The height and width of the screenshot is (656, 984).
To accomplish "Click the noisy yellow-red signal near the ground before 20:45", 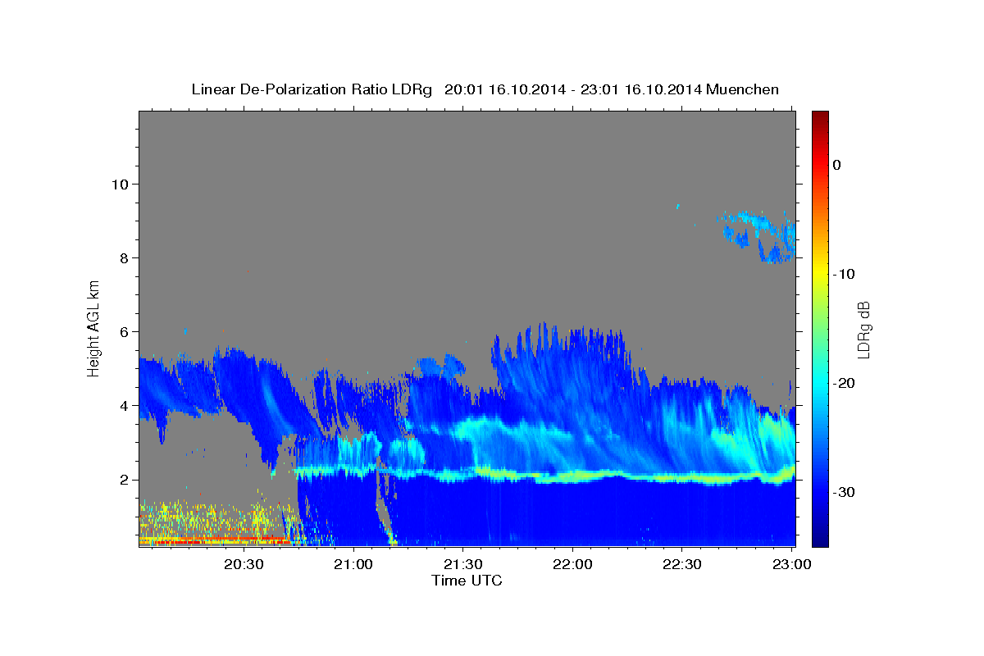I will (217, 523).
